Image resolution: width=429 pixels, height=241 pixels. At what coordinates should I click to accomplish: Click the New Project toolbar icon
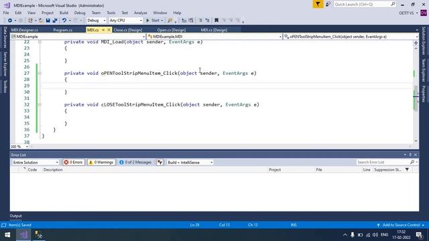pyautogui.click(x=30, y=21)
